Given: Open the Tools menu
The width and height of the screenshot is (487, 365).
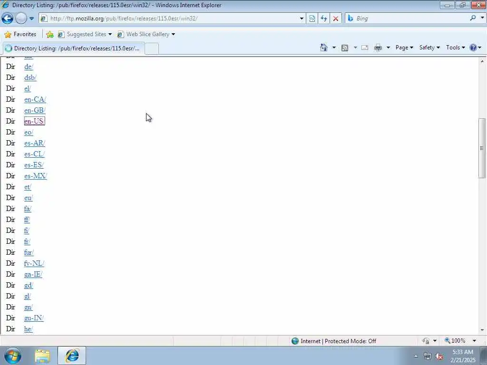Looking at the screenshot, I should pyautogui.click(x=455, y=48).
